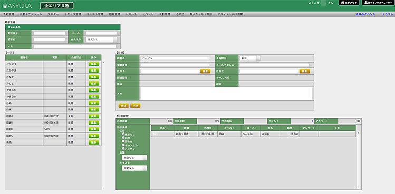Screen dimensions: 395x194
Task: Click edit button for やまなか row
Action: (x=93, y=97)
